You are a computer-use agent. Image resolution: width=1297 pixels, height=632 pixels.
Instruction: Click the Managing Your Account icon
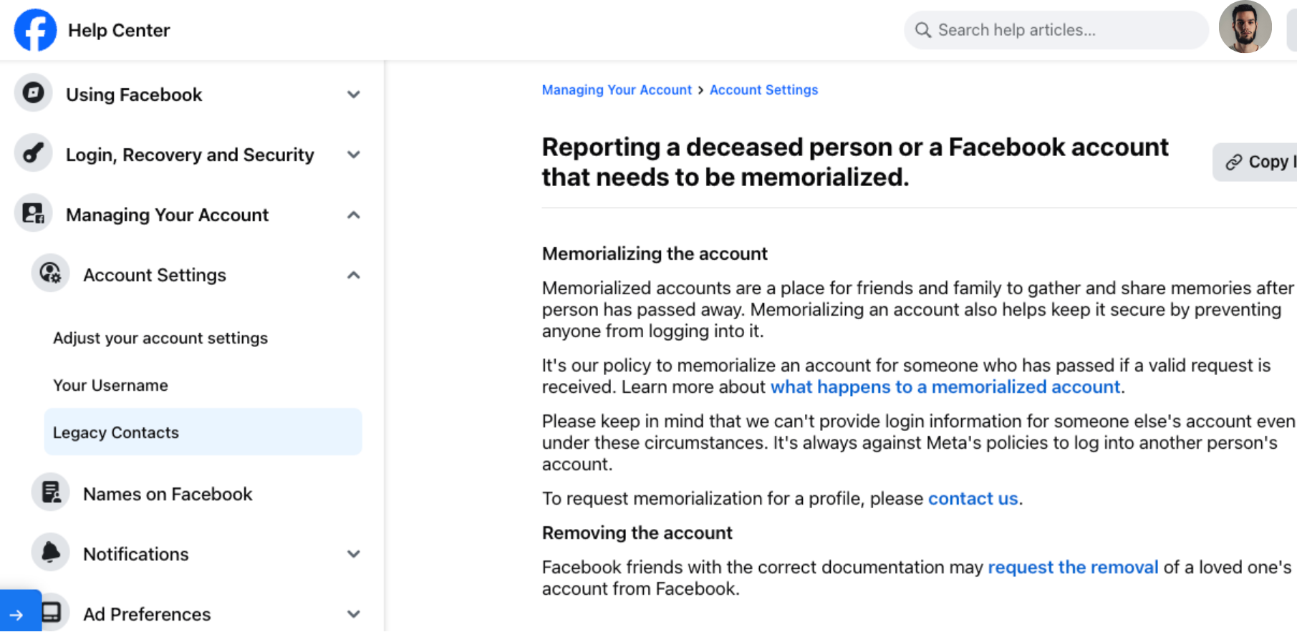33,213
